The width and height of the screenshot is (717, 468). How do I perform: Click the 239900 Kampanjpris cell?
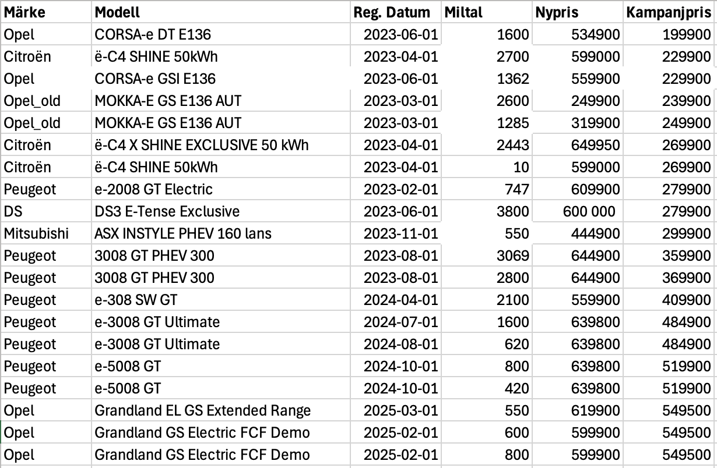669,101
